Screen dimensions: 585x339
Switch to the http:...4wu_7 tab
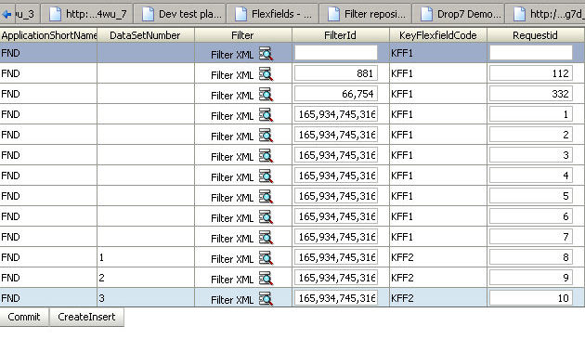tap(86, 14)
